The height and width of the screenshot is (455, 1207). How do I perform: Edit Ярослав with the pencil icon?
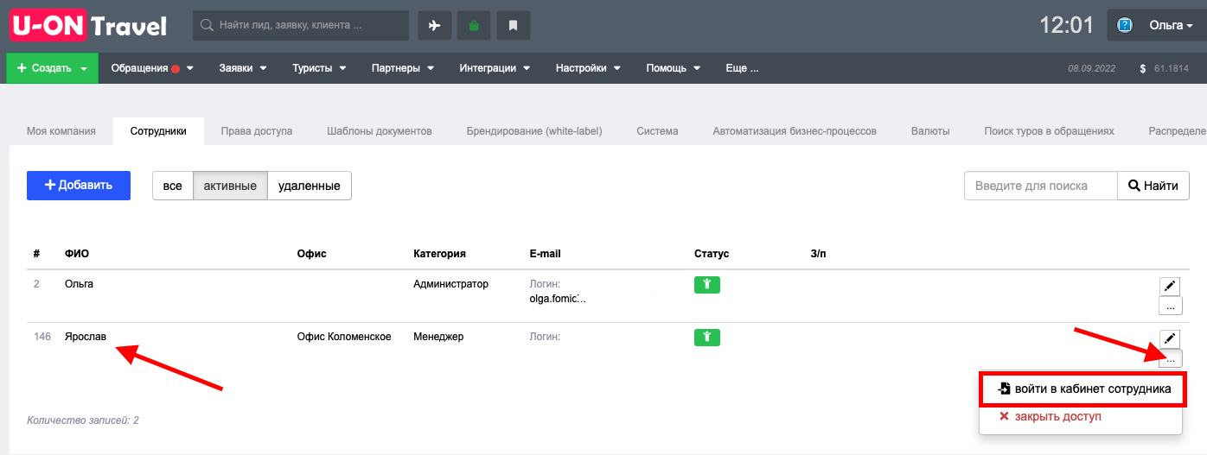pos(1170,338)
